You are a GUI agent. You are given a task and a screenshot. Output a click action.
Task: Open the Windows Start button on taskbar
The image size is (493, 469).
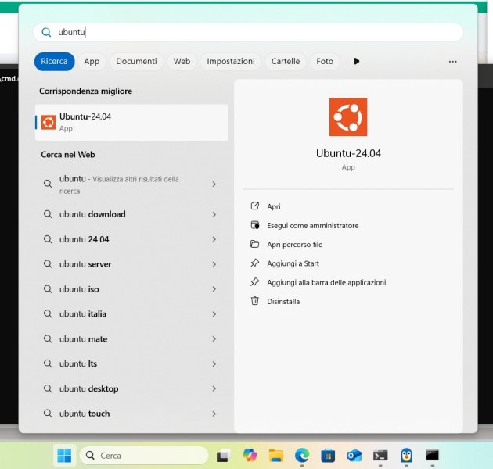[64, 456]
